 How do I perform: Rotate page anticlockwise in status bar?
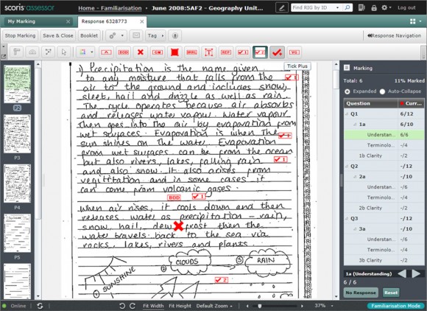coord(122,306)
